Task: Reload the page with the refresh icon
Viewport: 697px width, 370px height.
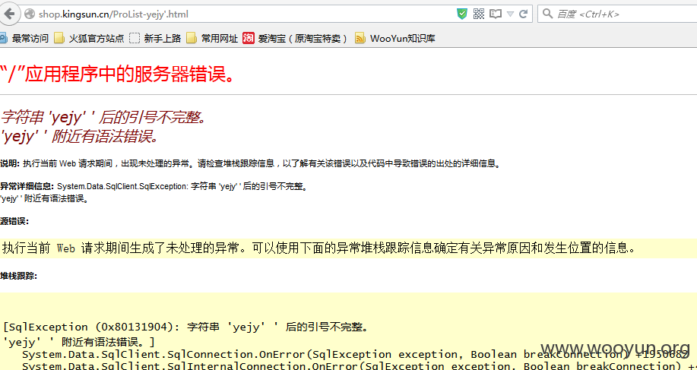Action: click(x=524, y=14)
